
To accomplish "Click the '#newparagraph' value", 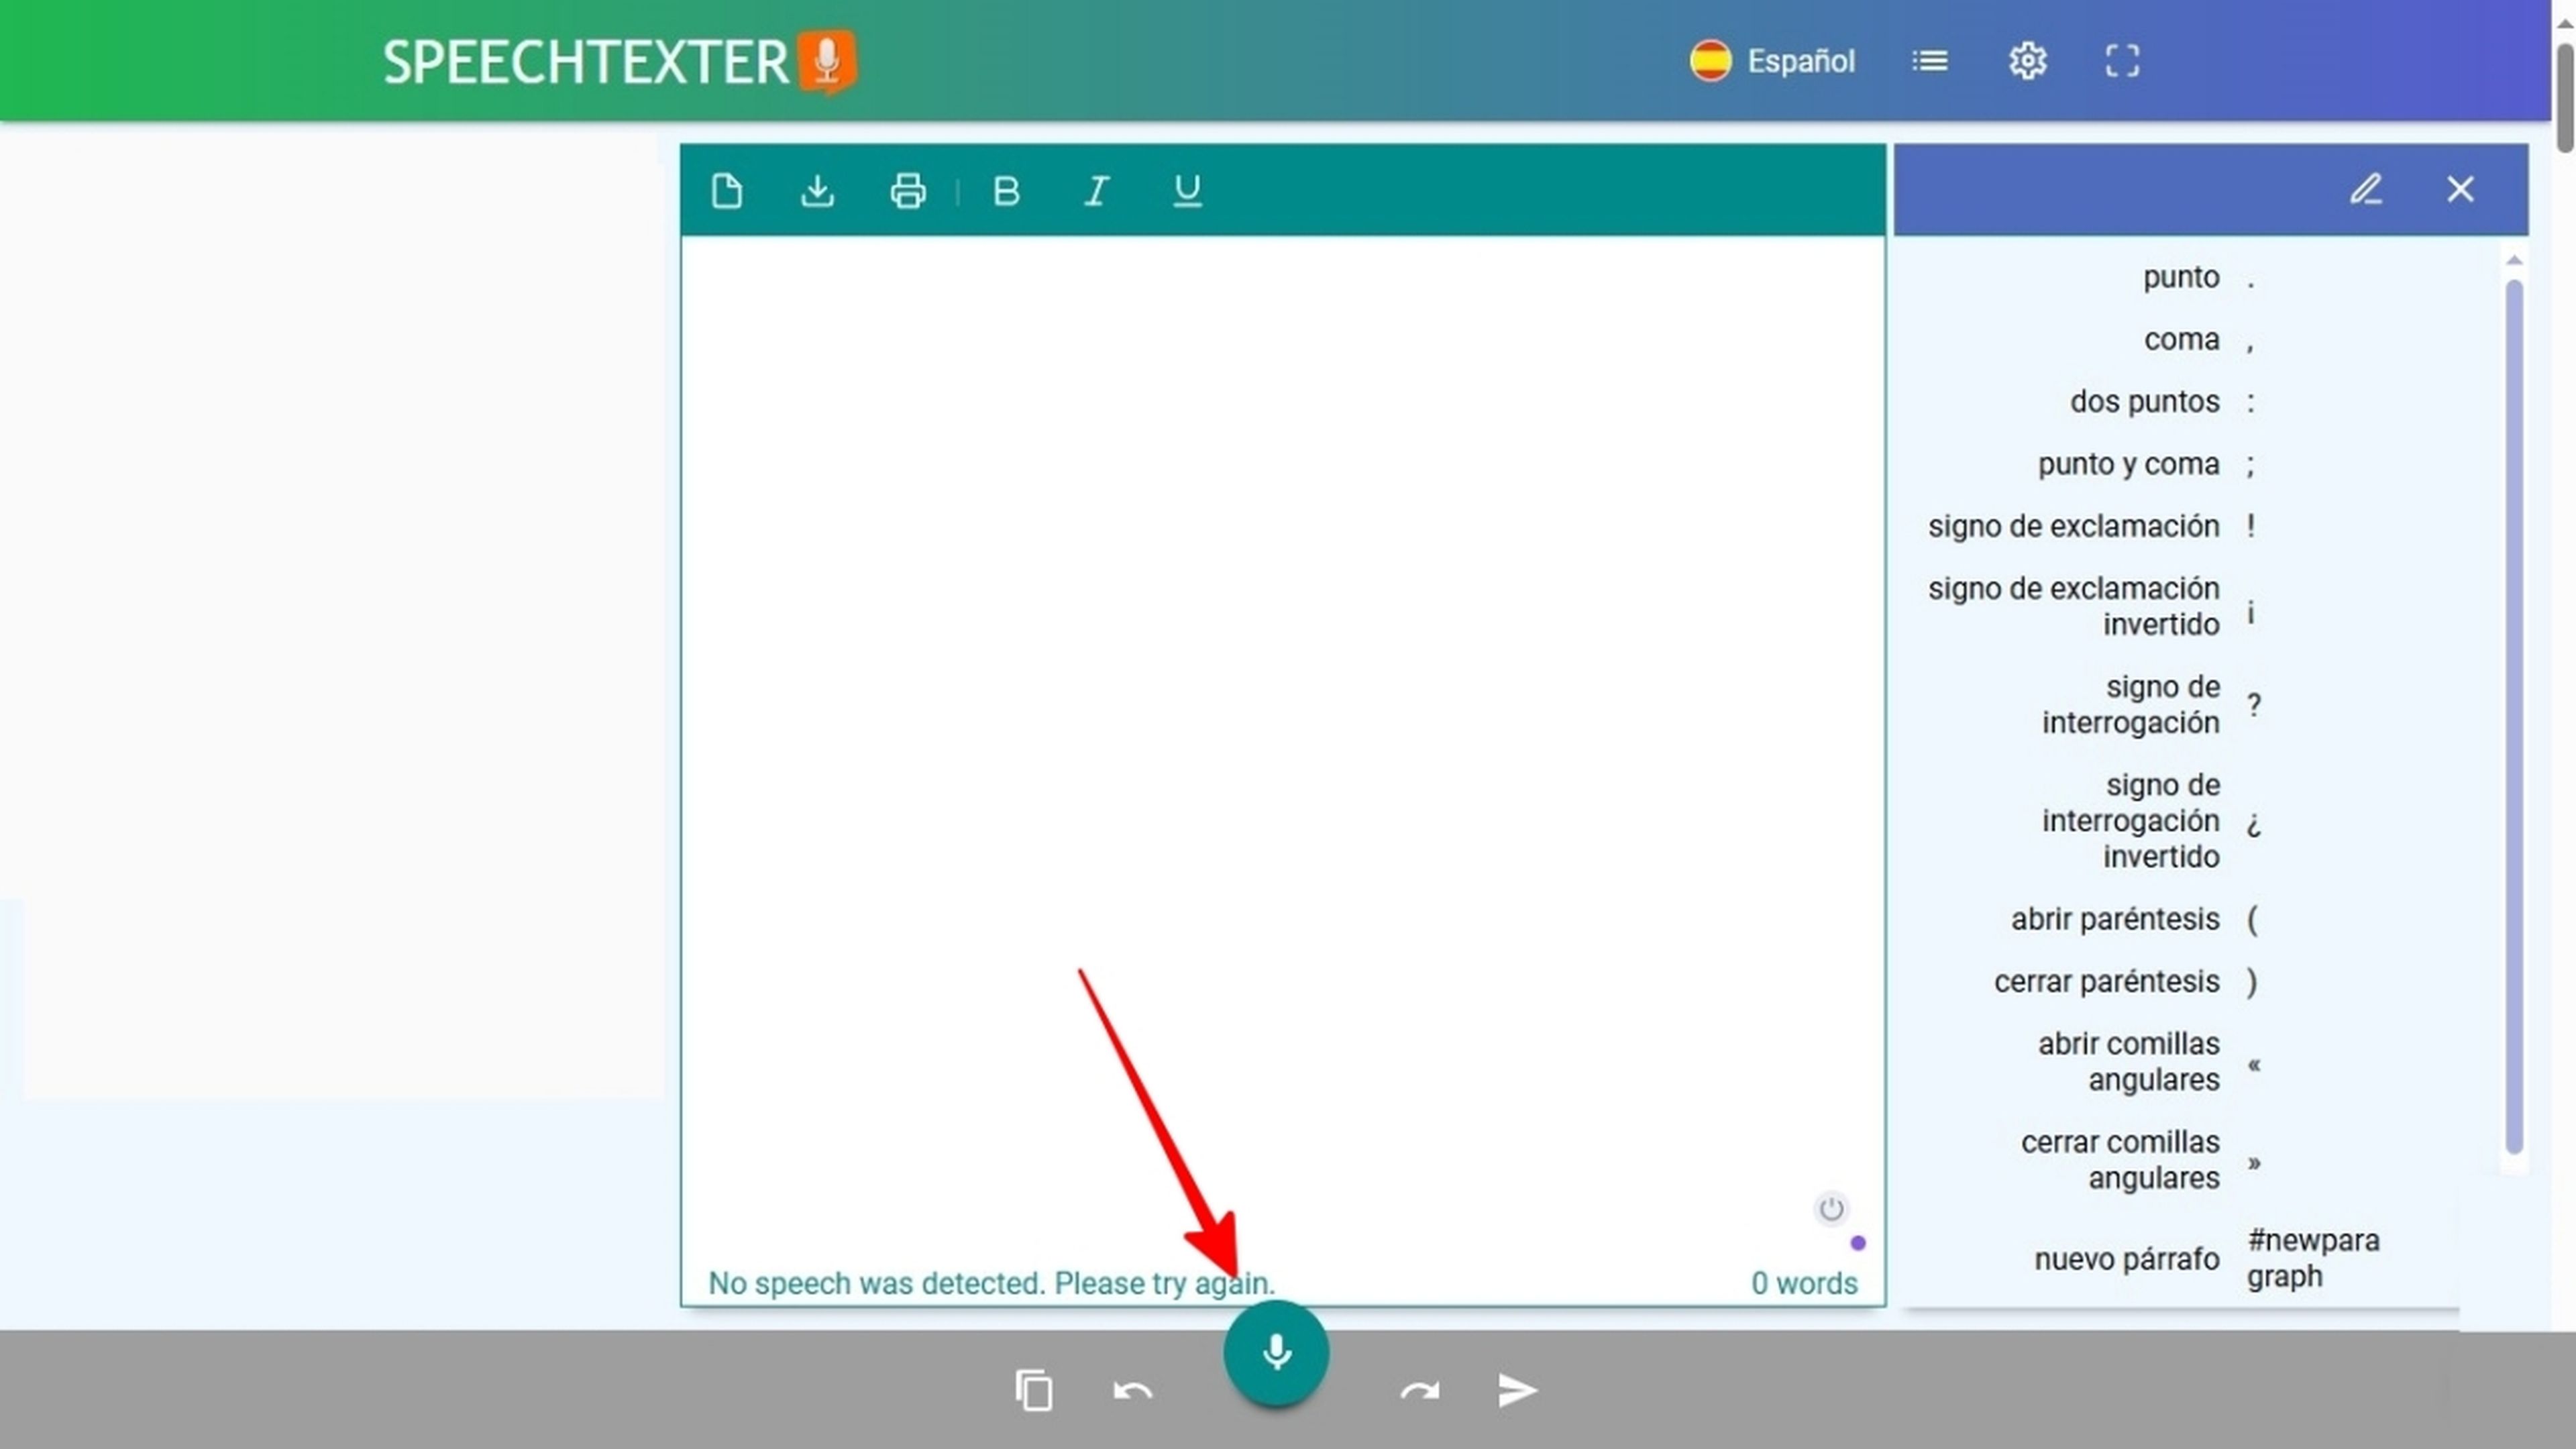I will pyautogui.click(x=2313, y=1258).
